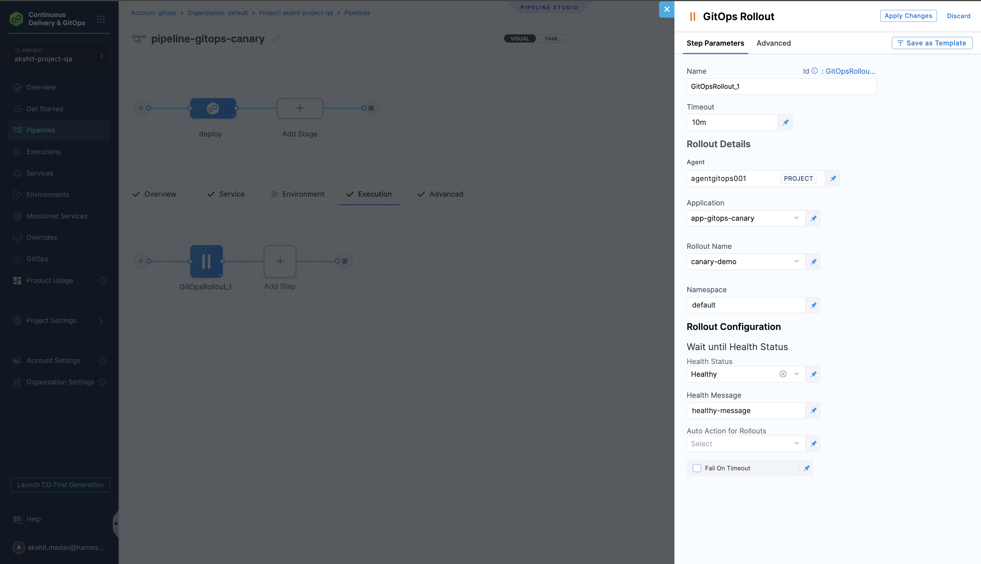Clear the Healthy value using the circled x
The height and width of the screenshot is (564, 981).
point(783,374)
